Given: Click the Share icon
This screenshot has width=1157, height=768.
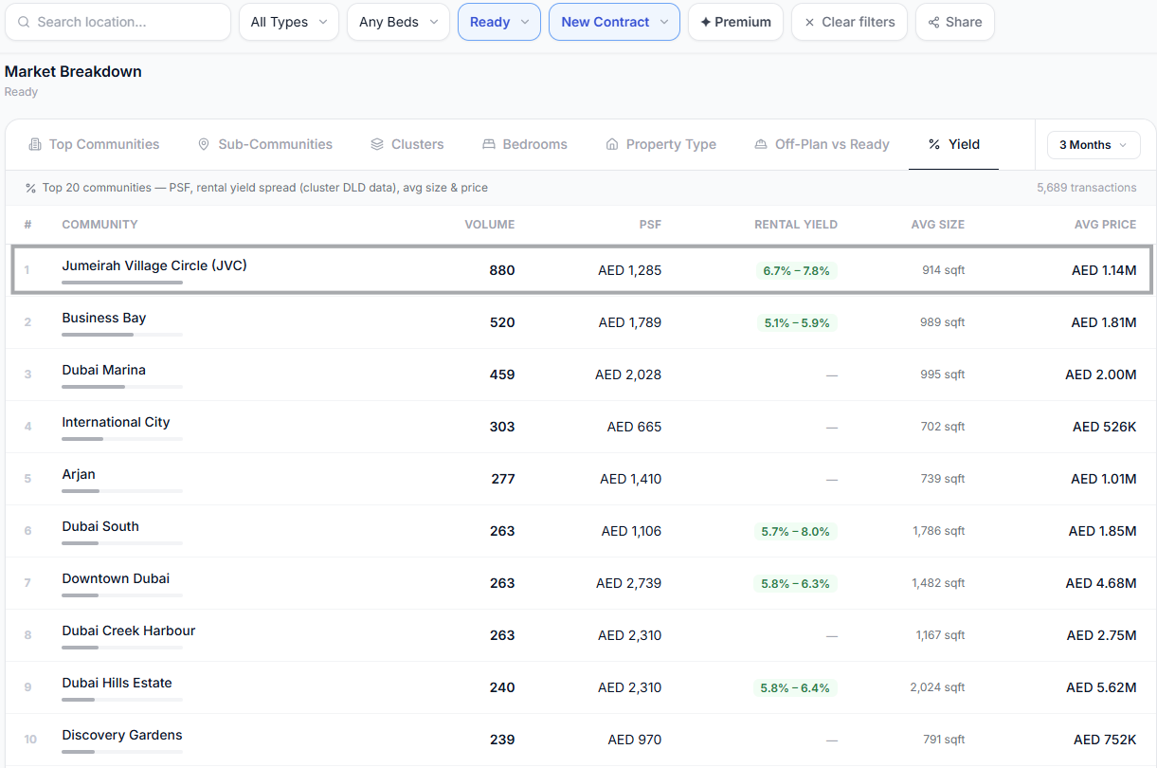Looking at the screenshot, I should click(x=934, y=22).
